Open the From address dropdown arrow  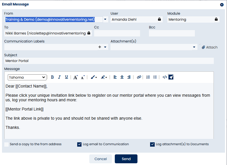tap(105, 20)
